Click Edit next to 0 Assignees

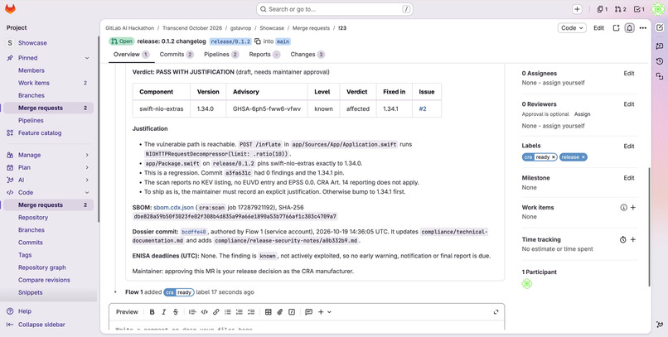pyautogui.click(x=629, y=73)
